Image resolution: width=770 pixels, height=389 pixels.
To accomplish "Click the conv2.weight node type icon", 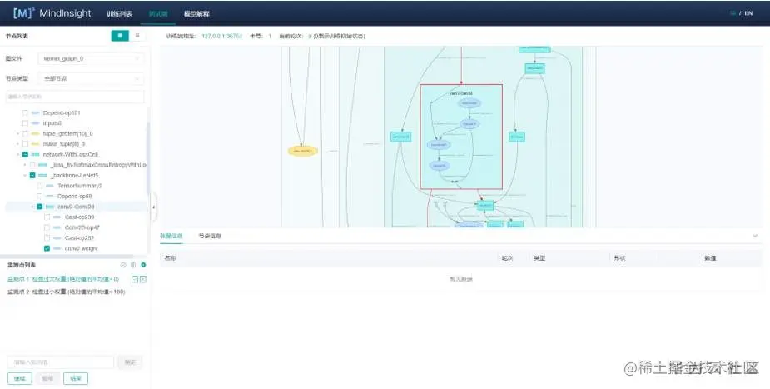I will tap(57, 248).
